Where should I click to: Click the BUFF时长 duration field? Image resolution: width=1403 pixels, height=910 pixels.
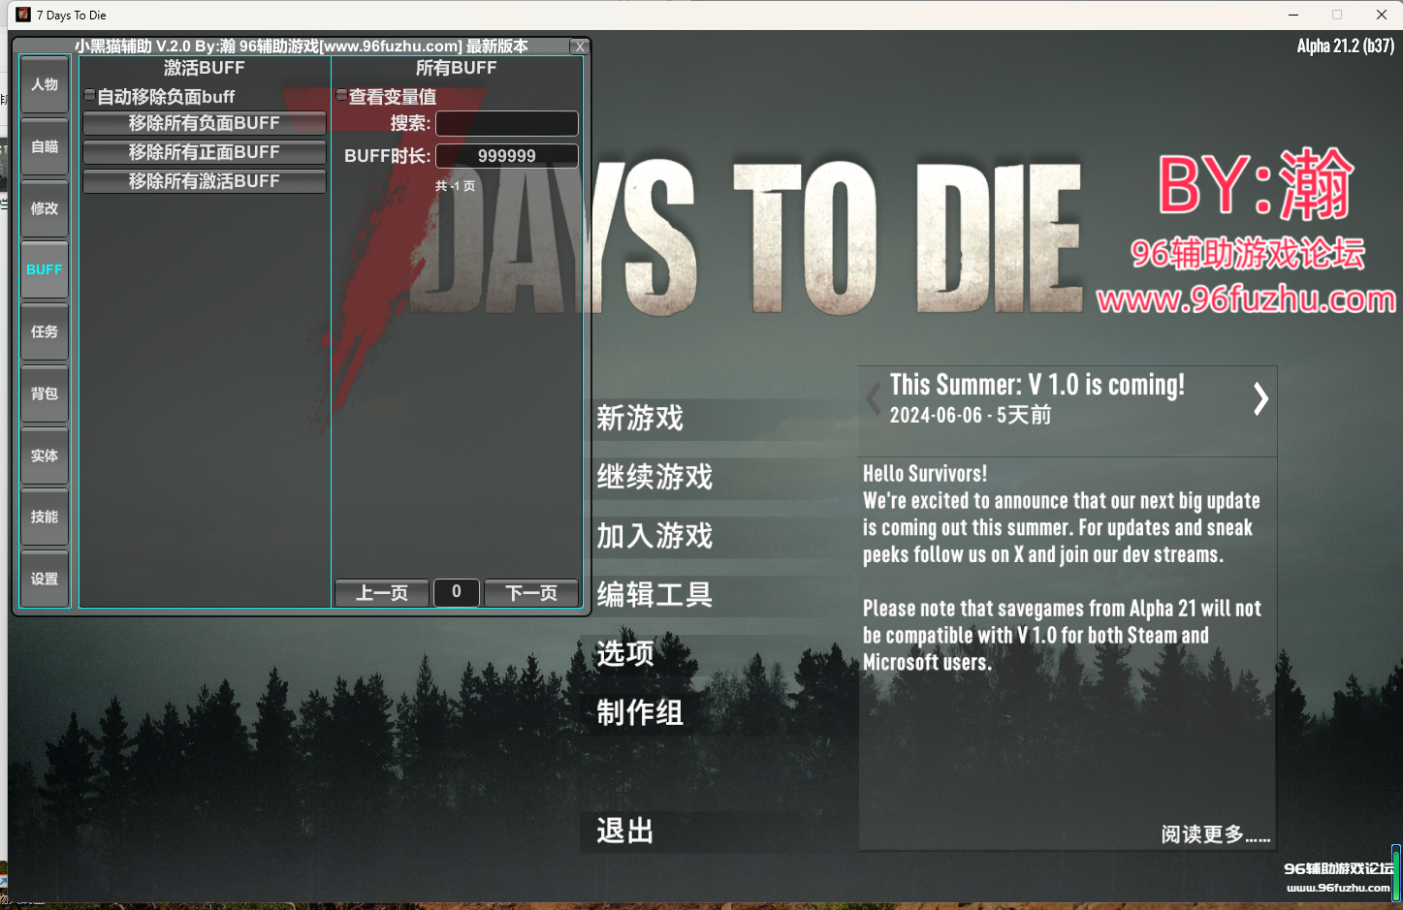pyautogui.click(x=506, y=156)
